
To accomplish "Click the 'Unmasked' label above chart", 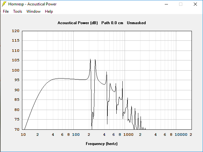I will pyautogui.click(x=136, y=23).
